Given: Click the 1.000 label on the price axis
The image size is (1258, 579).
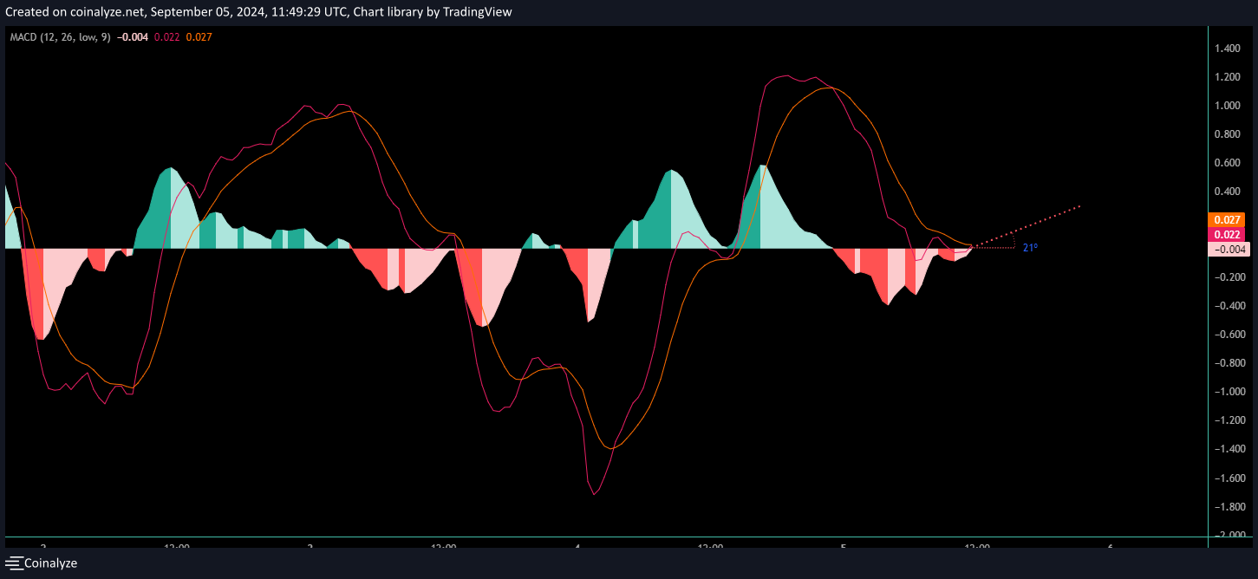Looking at the screenshot, I should [x=1227, y=106].
